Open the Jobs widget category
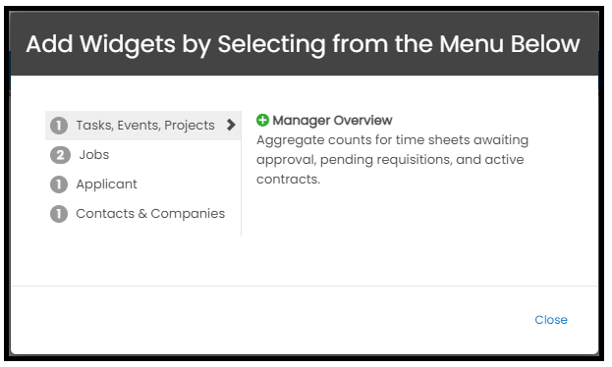This screenshot has width=612, height=367. (142, 155)
